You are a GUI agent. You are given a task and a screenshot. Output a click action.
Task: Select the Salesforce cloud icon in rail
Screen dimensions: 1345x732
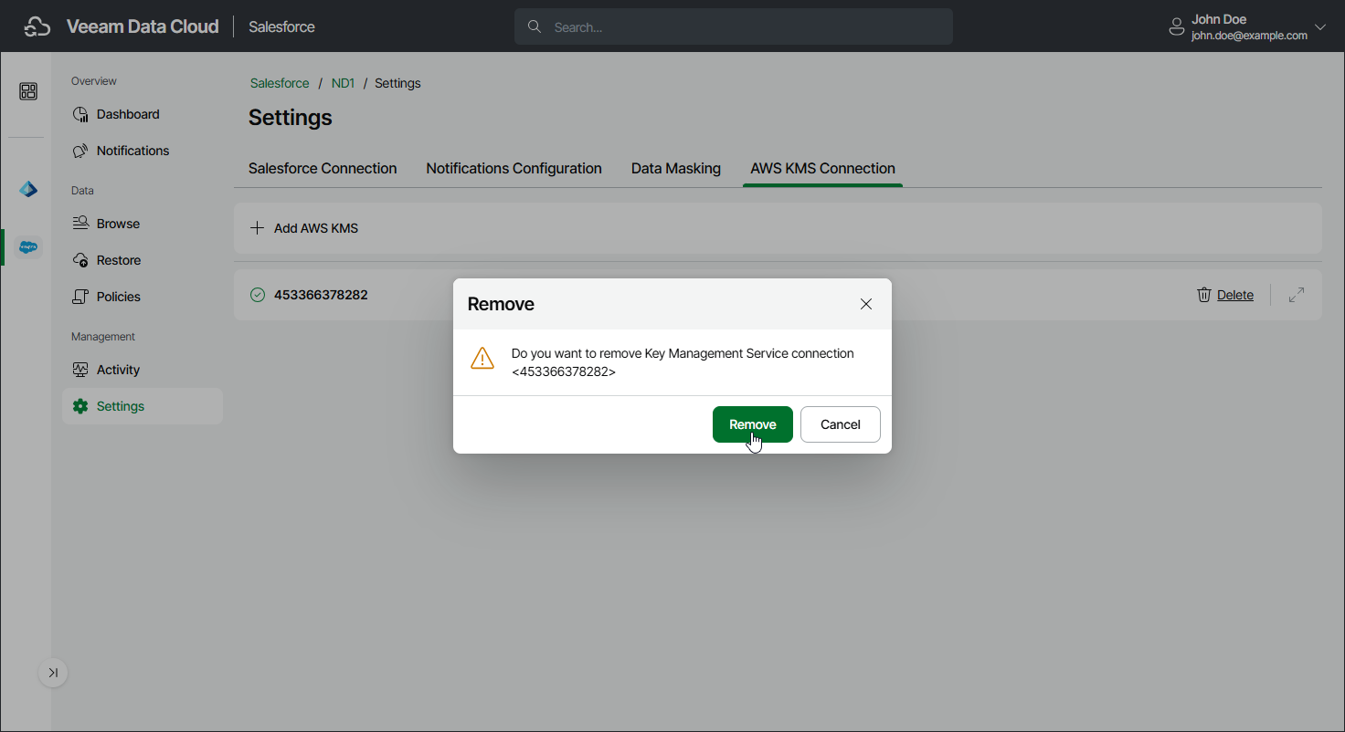(28, 246)
